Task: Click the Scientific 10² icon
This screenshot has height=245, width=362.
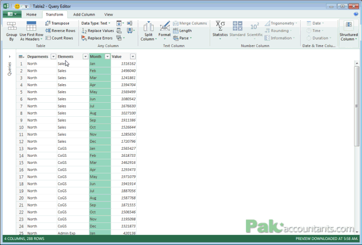Action: [254, 27]
